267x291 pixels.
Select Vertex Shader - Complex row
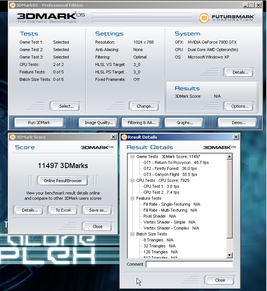[x=171, y=228]
